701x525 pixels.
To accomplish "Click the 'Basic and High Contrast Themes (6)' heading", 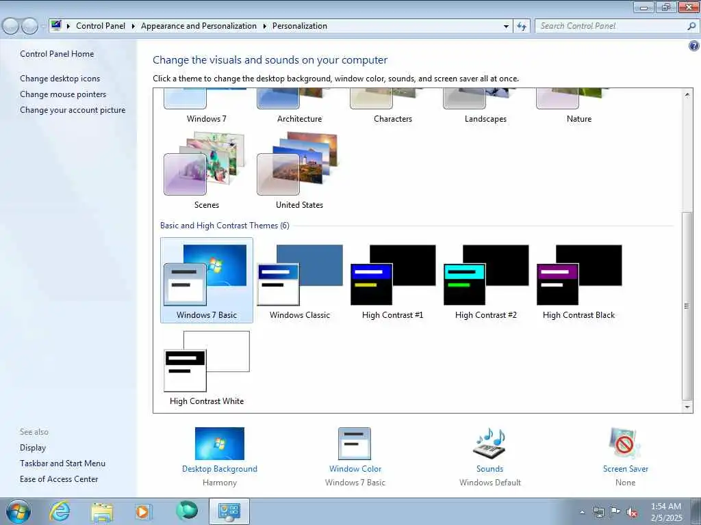I will [225, 226].
